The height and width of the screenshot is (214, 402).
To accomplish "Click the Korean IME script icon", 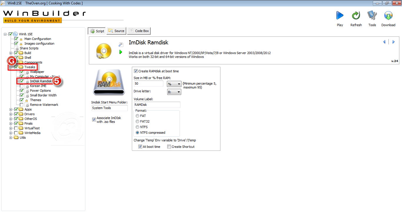I will [27, 86].
